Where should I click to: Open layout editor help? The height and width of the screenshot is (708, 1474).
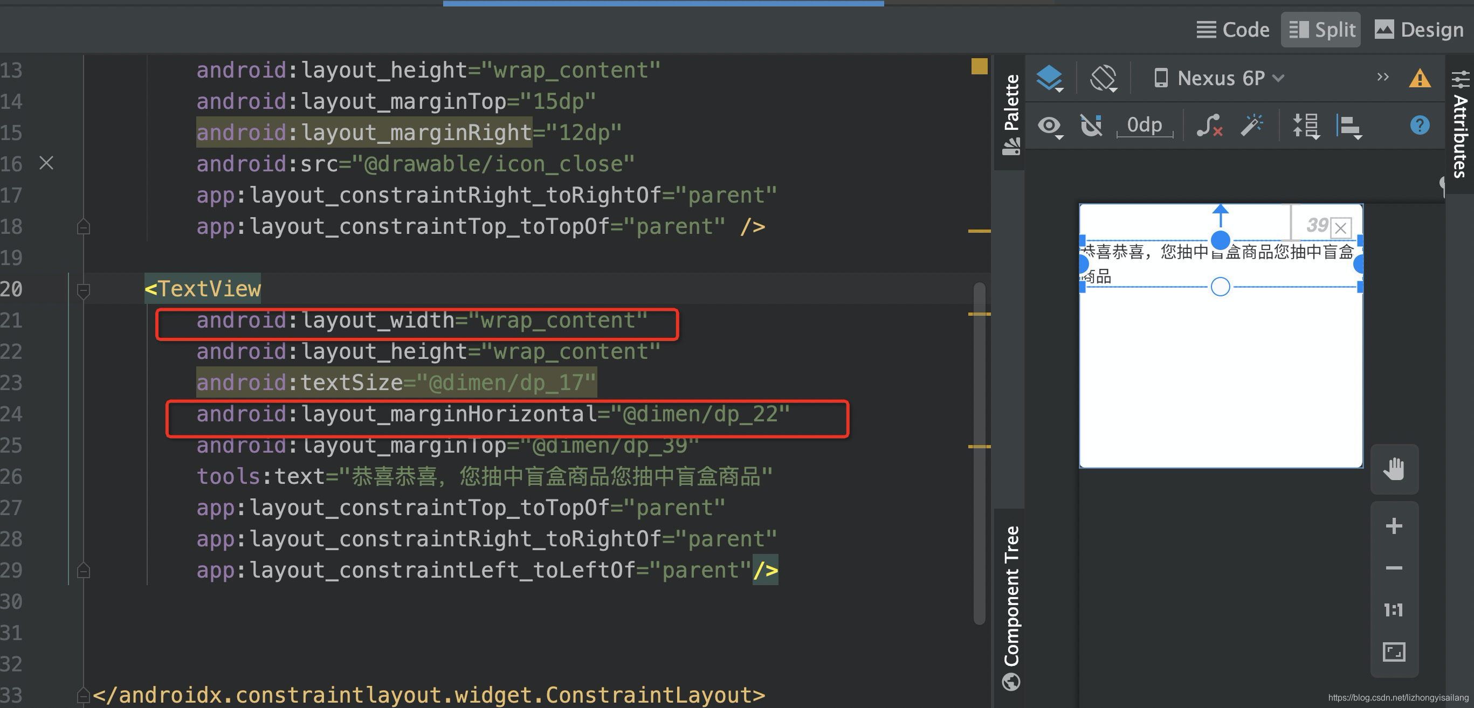tap(1420, 125)
